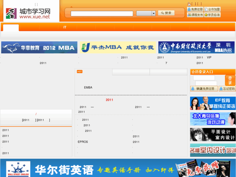The image size is (236, 177).
Task: Click the 登录 login button
Action: pyautogui.click(x=230, y=80)
